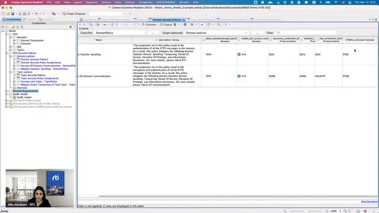
Task: Click the forward arrow icon in table toolbar
Action: click(x=84, y=25)
